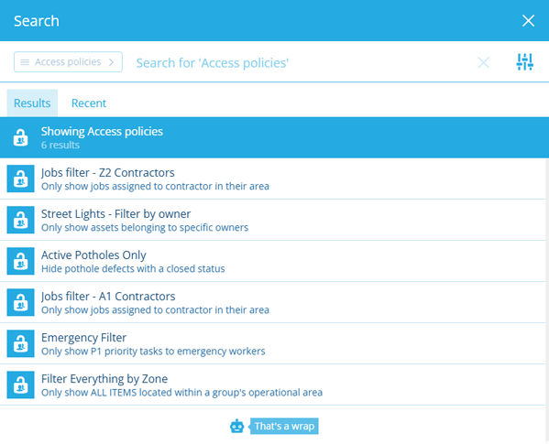Click the Emergency Filter lock icon
Image resolution: width=549 pixels, height=444 pixels.
pos(21,343)
